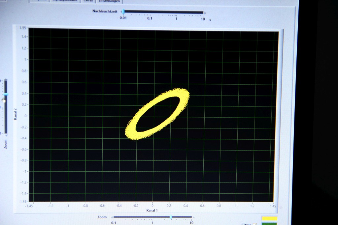338x225 pixels.
Task: Click the vertical Zoom slider up arrow
Action: pos(5,79)
